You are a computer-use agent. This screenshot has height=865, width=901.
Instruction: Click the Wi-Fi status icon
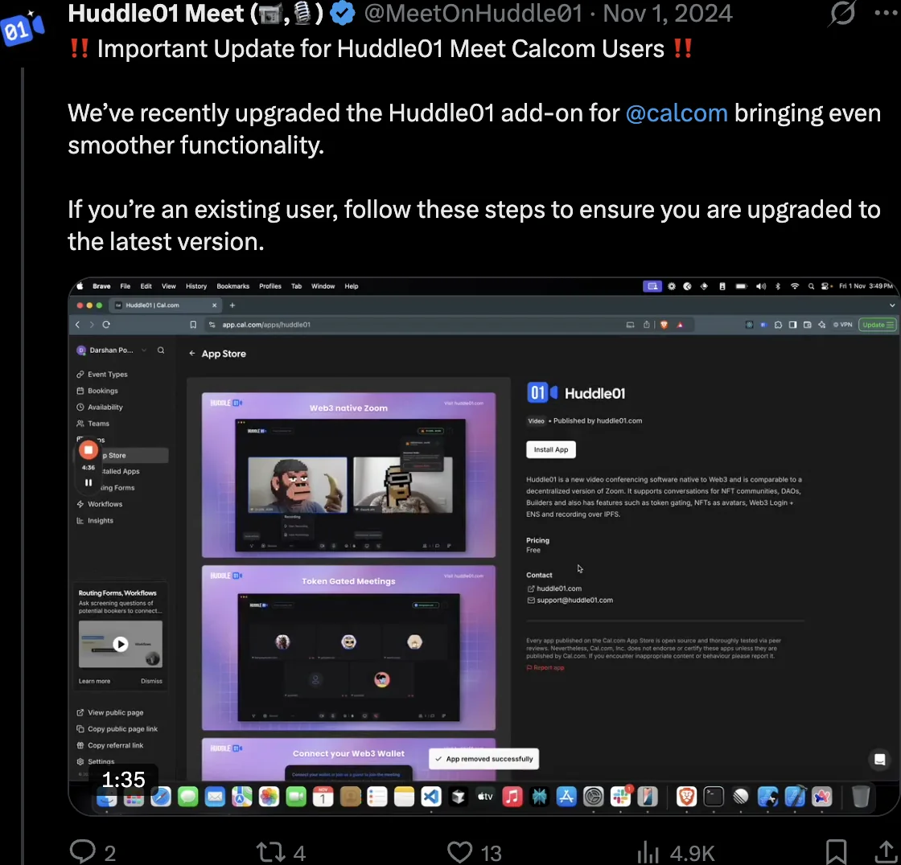point(795,286)
